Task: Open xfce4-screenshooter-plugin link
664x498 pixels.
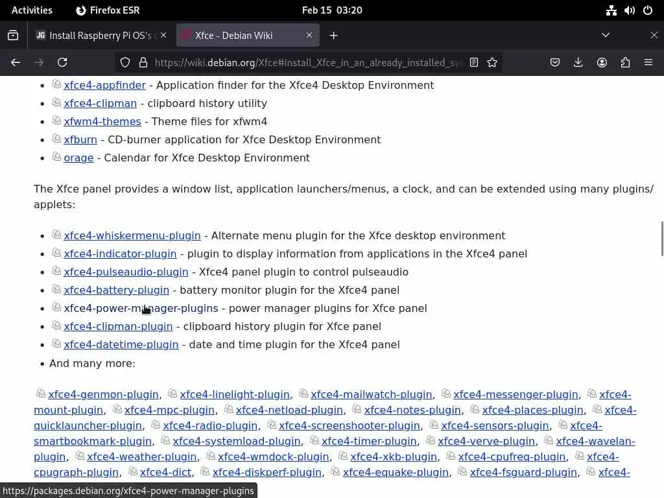Action: tap(350, 426)
